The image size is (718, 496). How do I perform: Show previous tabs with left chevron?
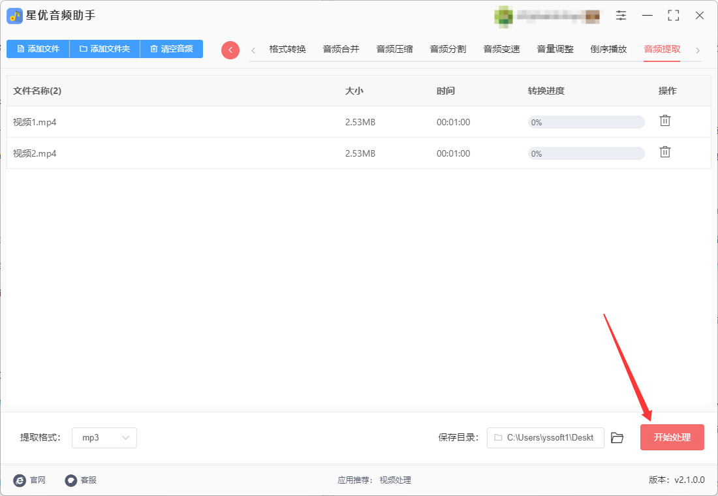(253, 50)
